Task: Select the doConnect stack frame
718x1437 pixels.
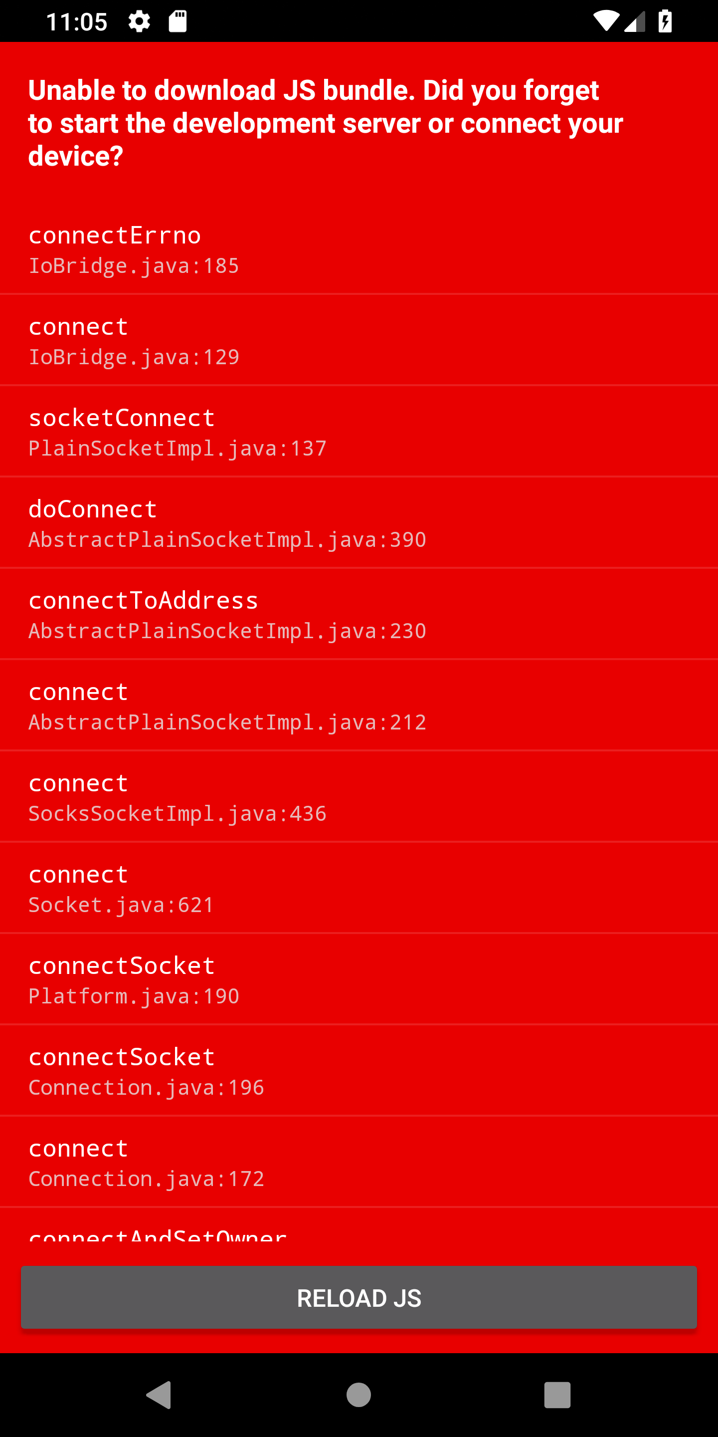Action: tap(359, 522)
